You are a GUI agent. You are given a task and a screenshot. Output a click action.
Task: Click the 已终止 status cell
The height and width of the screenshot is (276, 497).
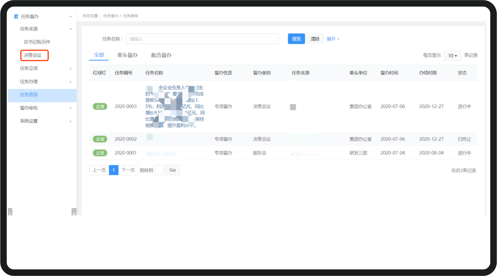pyautogui.click(x=464, y=139)
